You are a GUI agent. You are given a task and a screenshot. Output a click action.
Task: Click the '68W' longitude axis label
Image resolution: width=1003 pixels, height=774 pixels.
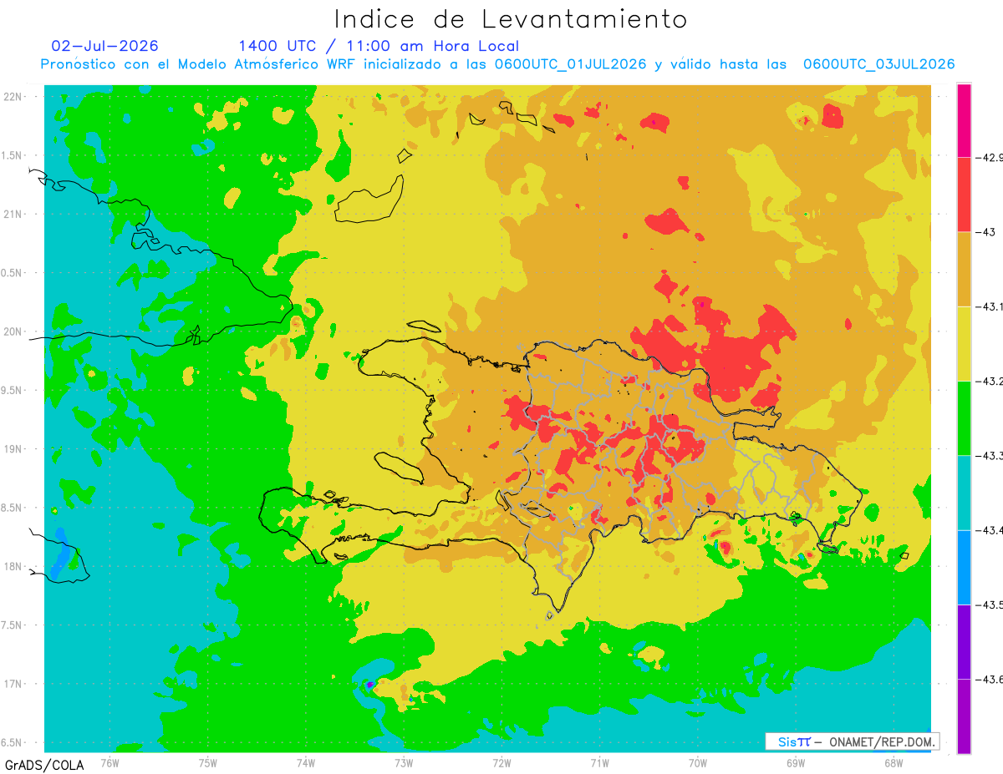point(894,762)
